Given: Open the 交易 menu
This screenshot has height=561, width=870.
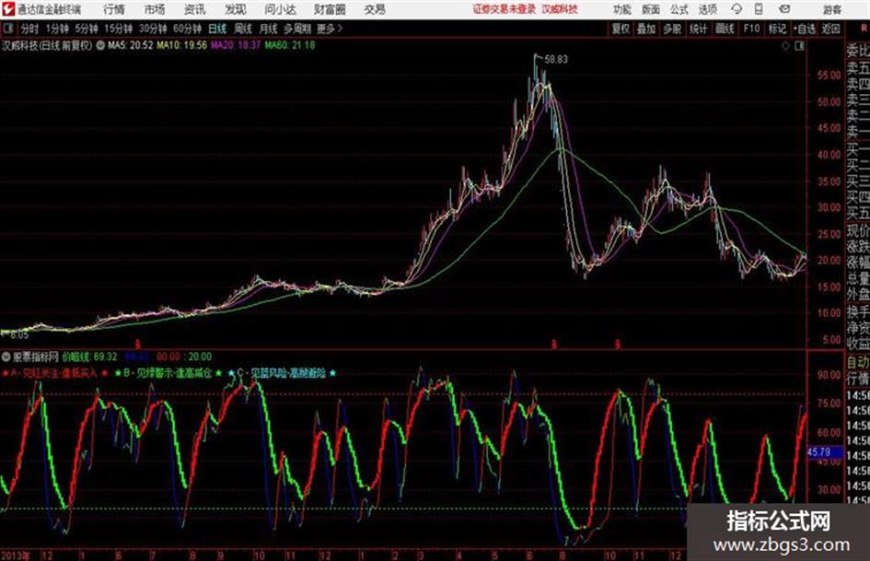Looking at the screenshot, I should [x=375, y=9].
